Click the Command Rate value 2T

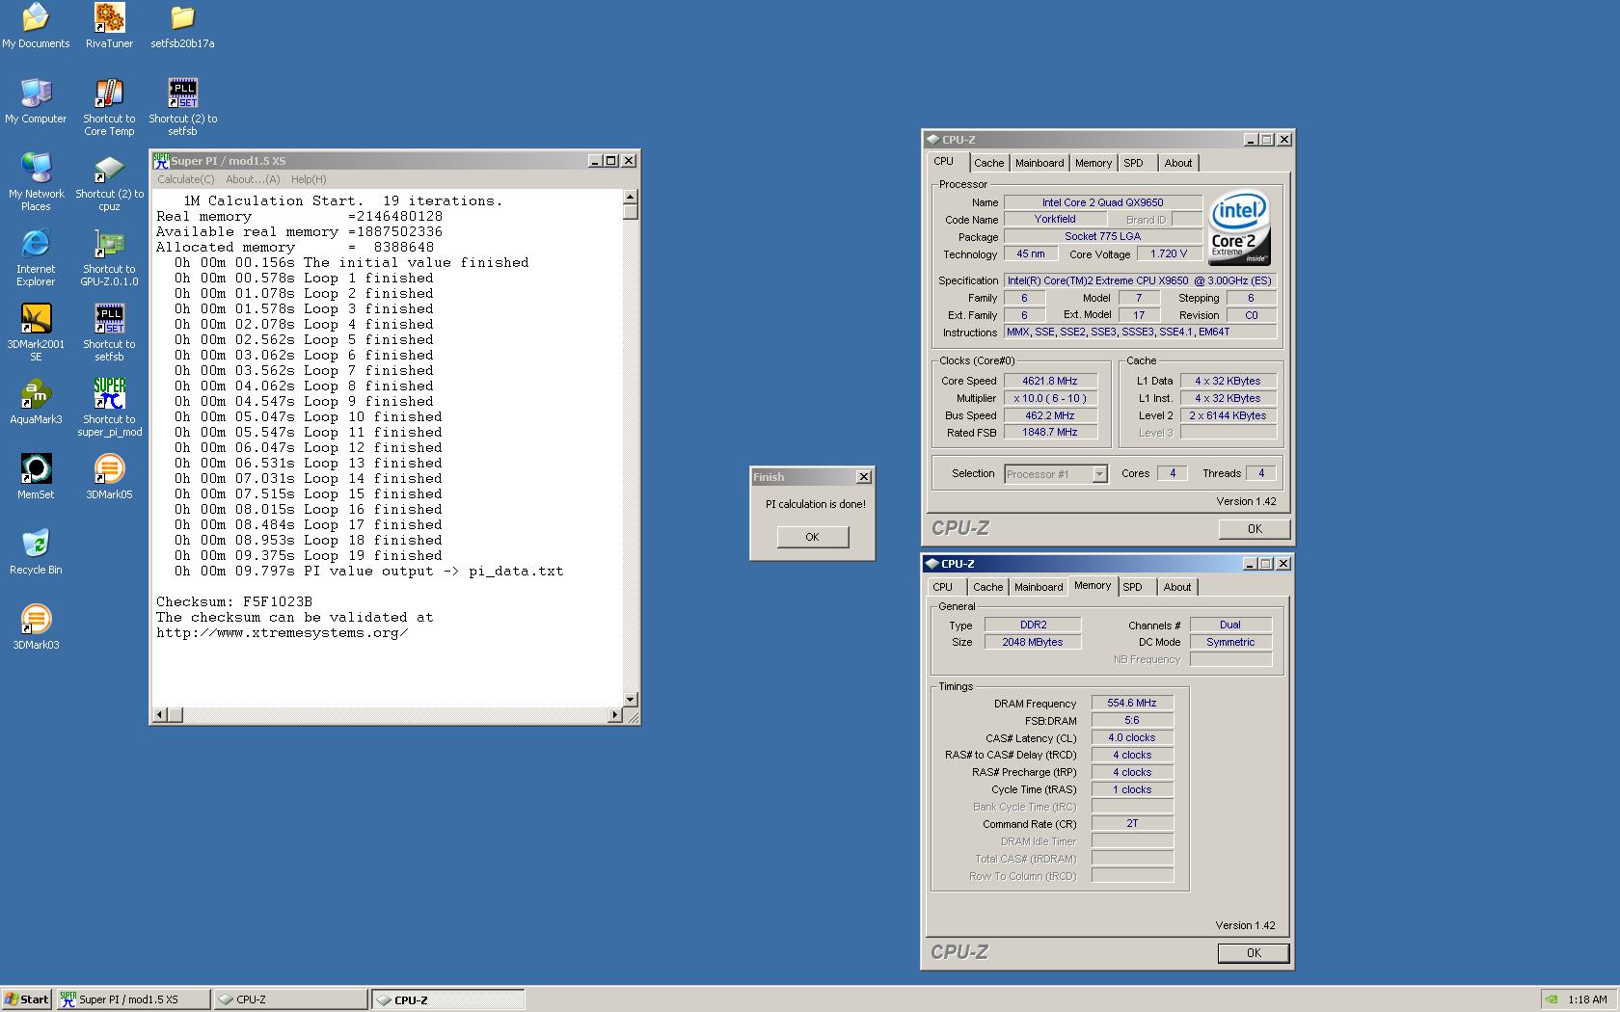click(1132, 824)
